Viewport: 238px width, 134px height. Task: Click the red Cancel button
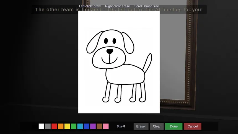pos(193,127)
